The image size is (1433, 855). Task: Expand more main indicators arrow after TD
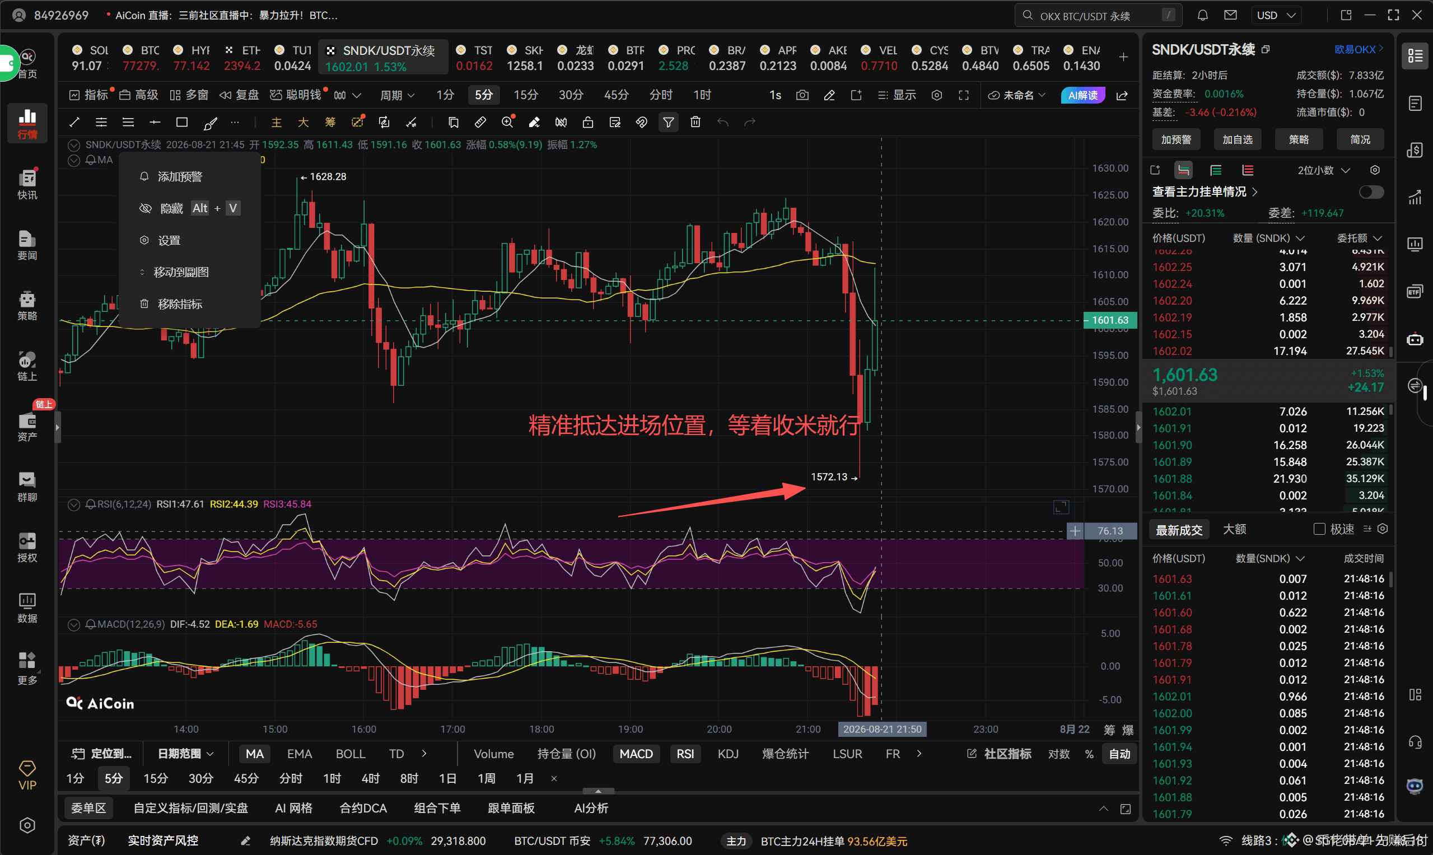pyautogui.click(x=424, y=754)
